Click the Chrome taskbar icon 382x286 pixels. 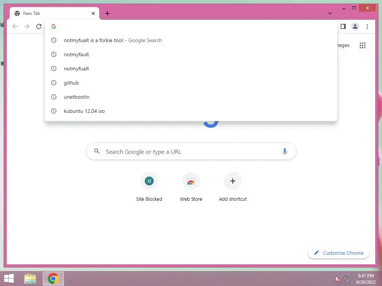point(53,279)
